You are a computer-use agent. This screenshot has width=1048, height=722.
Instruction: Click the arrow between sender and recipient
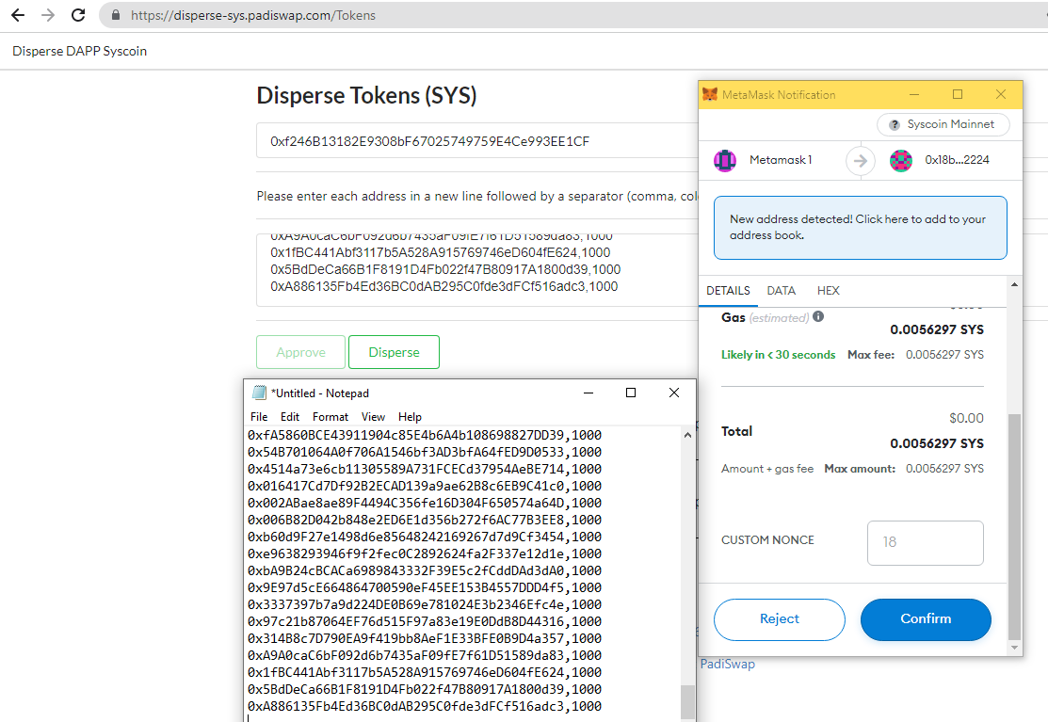861,160
